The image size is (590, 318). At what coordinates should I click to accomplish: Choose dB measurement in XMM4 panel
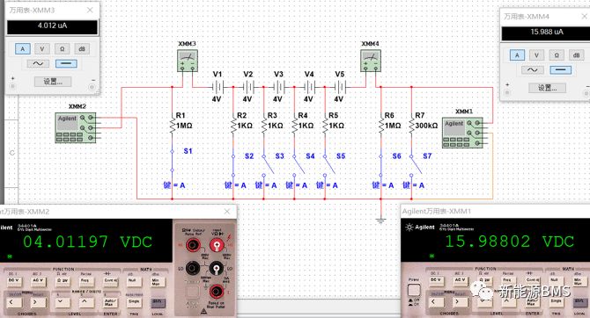576,55
